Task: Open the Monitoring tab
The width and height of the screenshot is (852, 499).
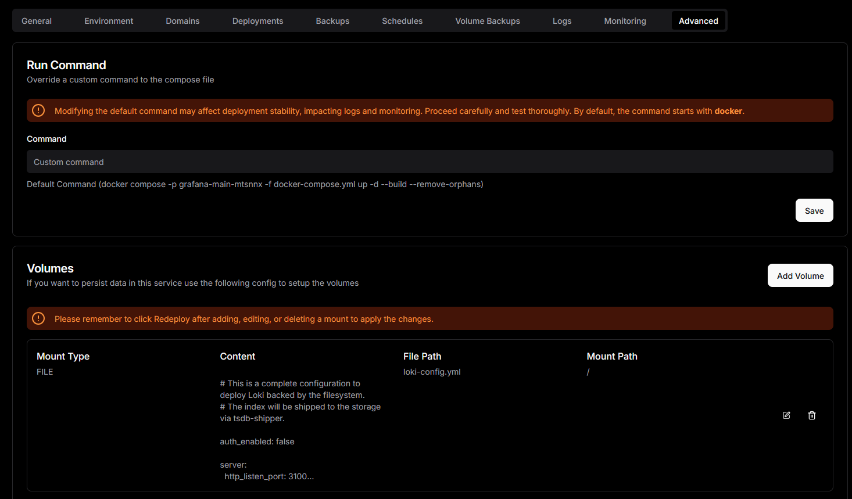Action: 625,21
